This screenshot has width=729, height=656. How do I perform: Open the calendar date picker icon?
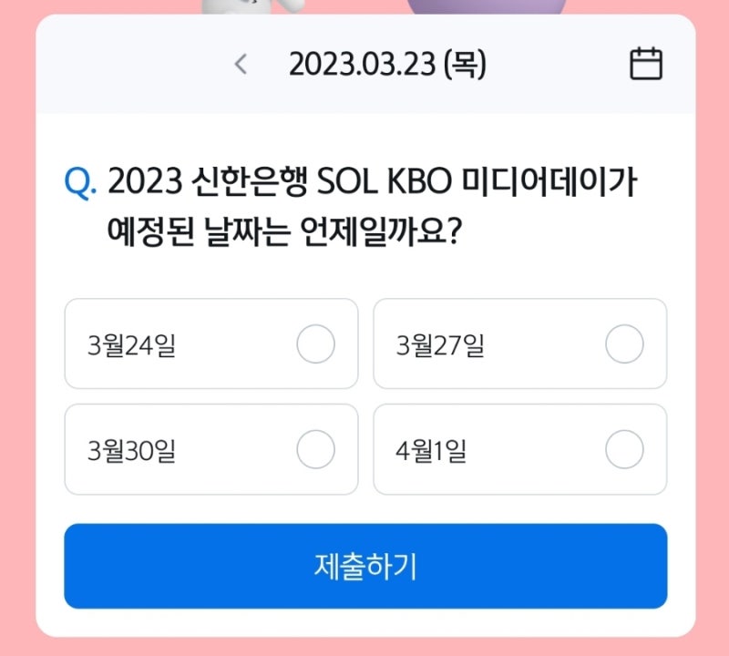click(648, 64)
